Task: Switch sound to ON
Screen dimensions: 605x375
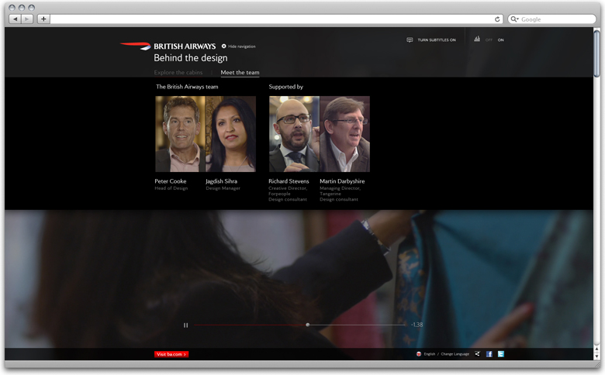Action: click(x=500, y=40)
